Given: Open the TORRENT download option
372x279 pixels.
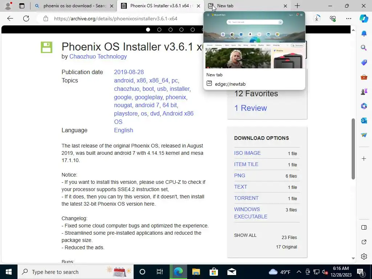Looking at the screenshot, I should click(246, 198).
